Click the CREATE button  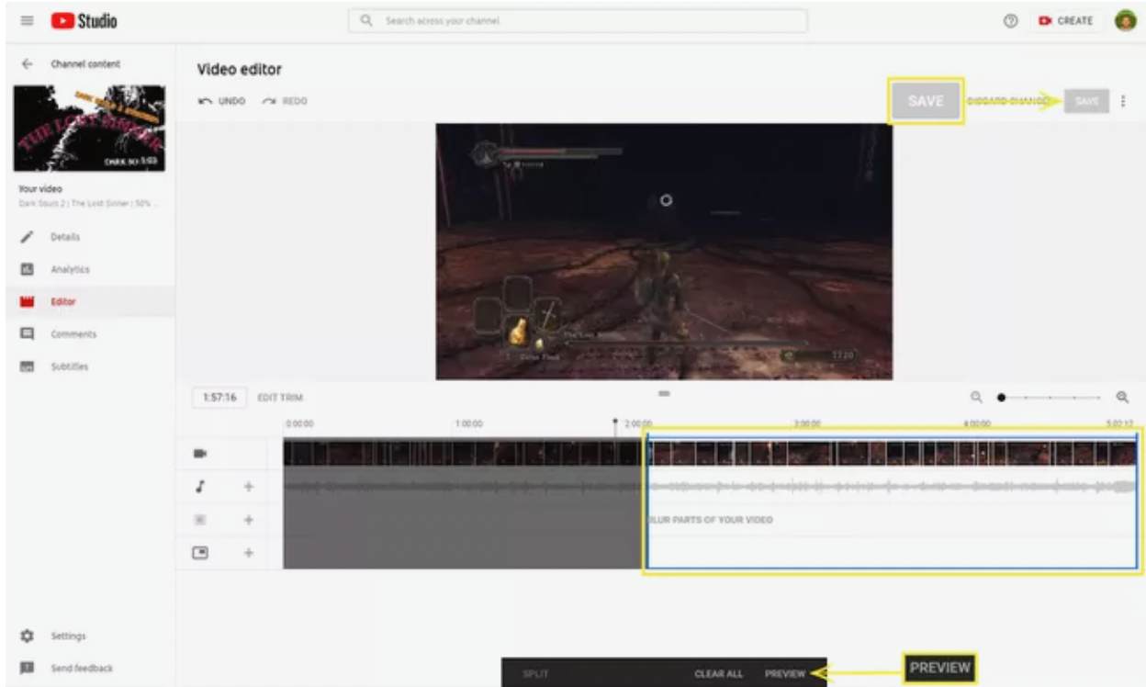click(x=1065, y=21)
